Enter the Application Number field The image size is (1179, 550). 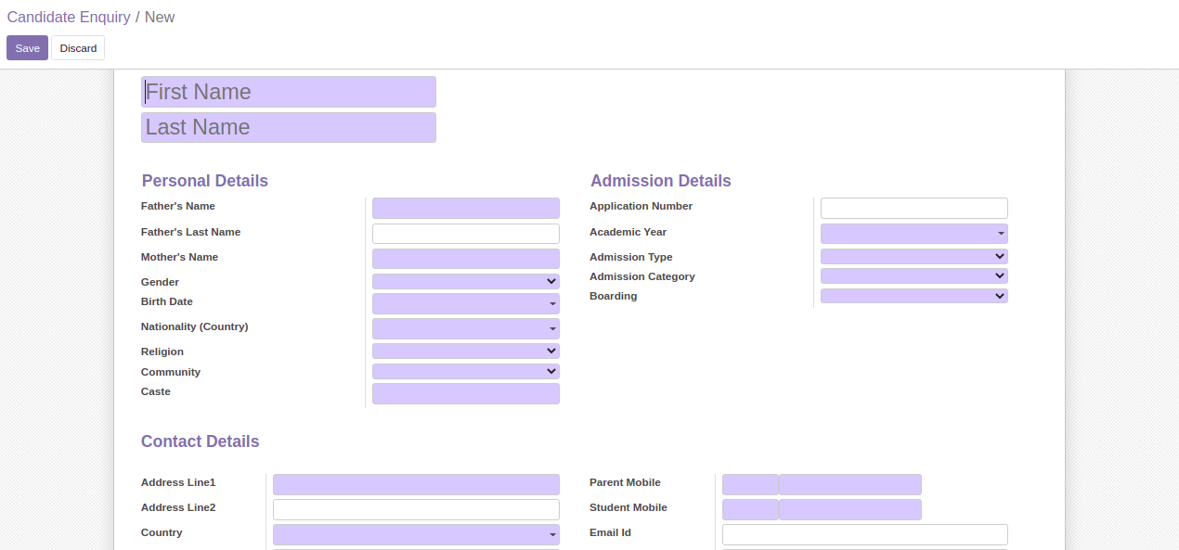point(913,209)
